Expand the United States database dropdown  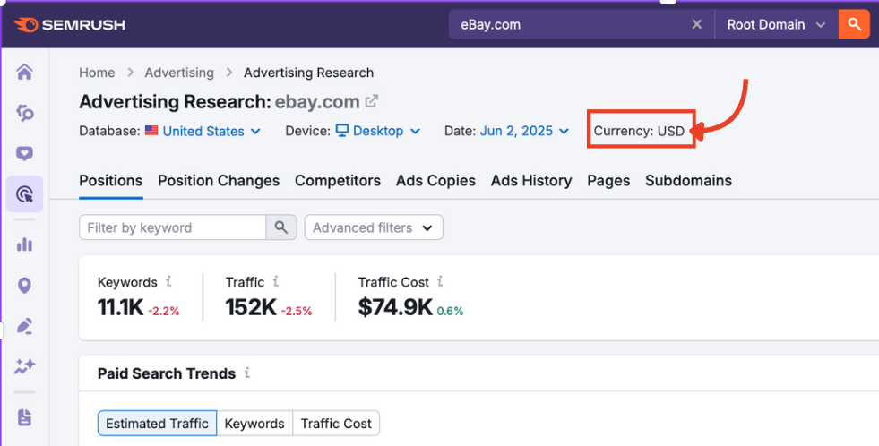[211, 131]
